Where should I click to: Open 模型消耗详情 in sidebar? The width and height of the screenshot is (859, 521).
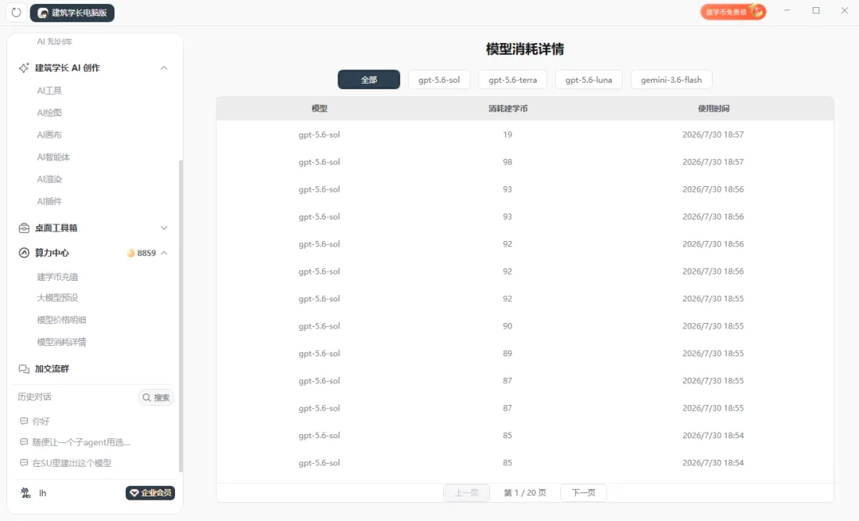pos(61,342)
